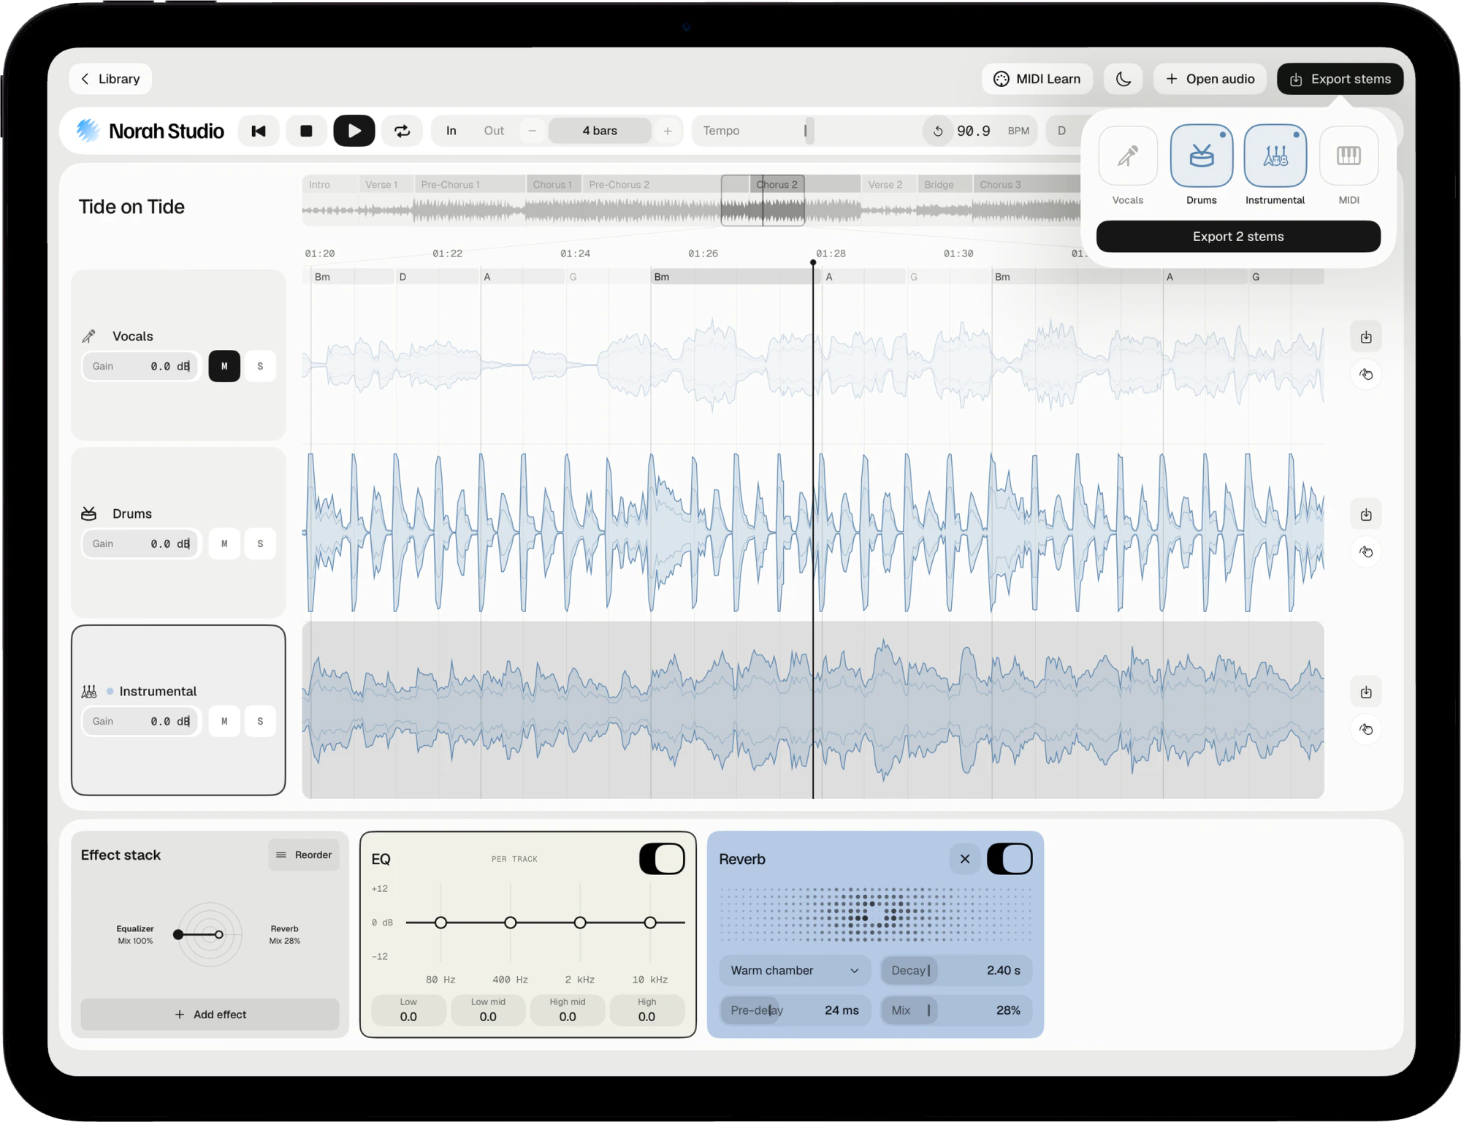Reset tempo with the circular arrow icon
This screenshot has height=1122, width=1461.
(938, 131)
